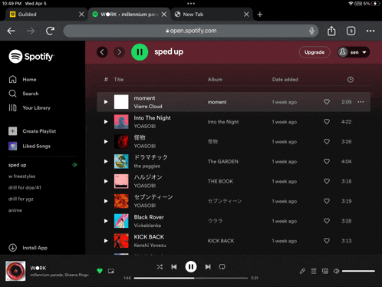The width and height of the screenshot is (382, 287).
Task: Adjust the volume slider
Action: [358, 271]
